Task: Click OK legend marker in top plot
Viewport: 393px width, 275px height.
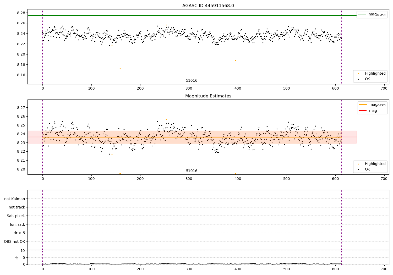Action: 358,79
